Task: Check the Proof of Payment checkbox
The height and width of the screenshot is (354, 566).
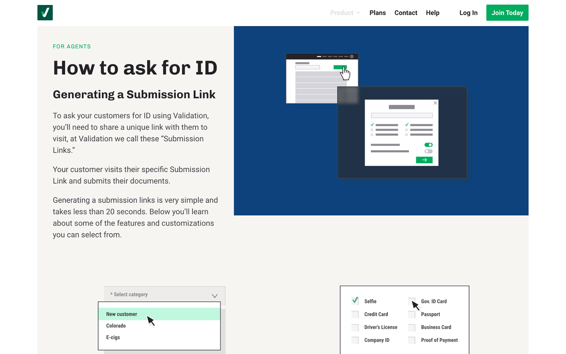Action: tap(412, 340)
